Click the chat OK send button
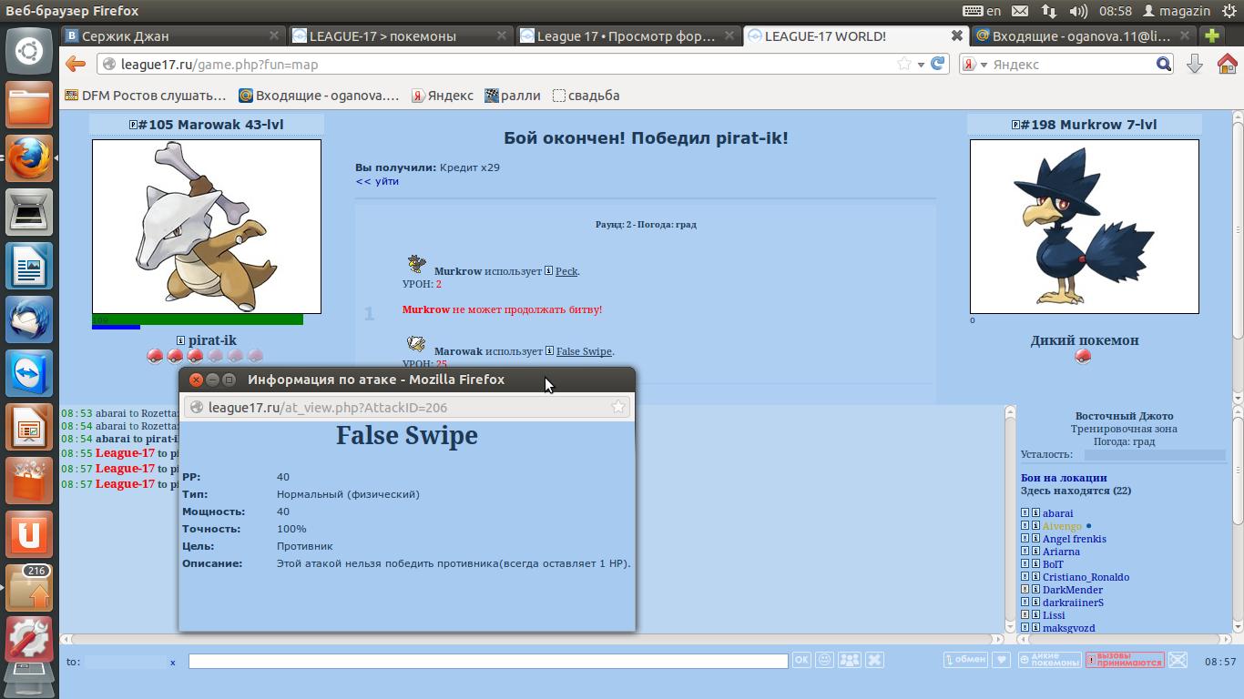Viewport: 1244px width, 699px height. coord(801,660)
